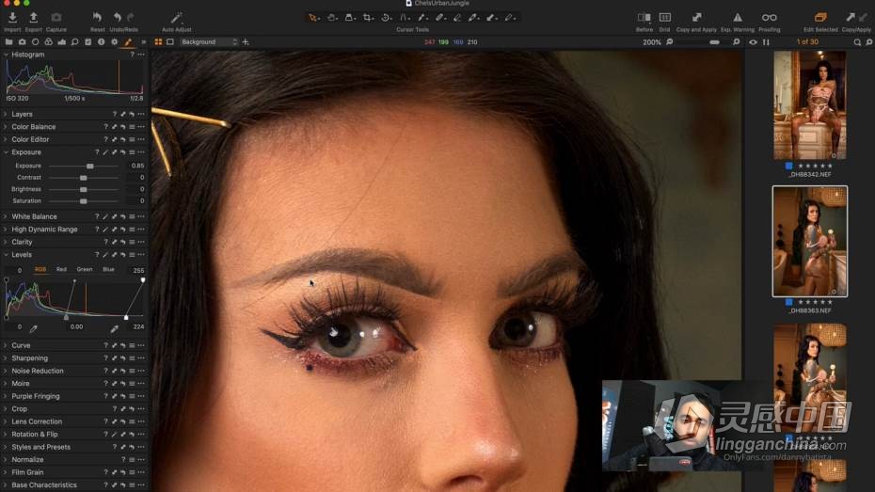875x492 pixels.
Task: Expand the High Dynamic Range panel
Action: 6,230
